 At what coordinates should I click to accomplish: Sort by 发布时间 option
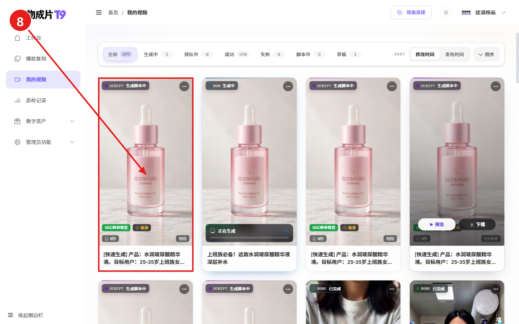[x=454, y=54]
